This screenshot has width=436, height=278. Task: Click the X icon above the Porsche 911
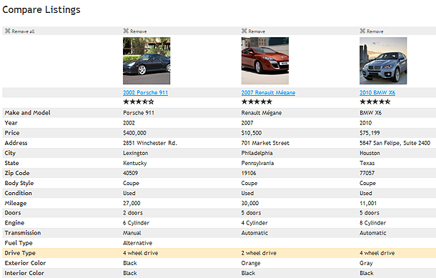[126, 31]
